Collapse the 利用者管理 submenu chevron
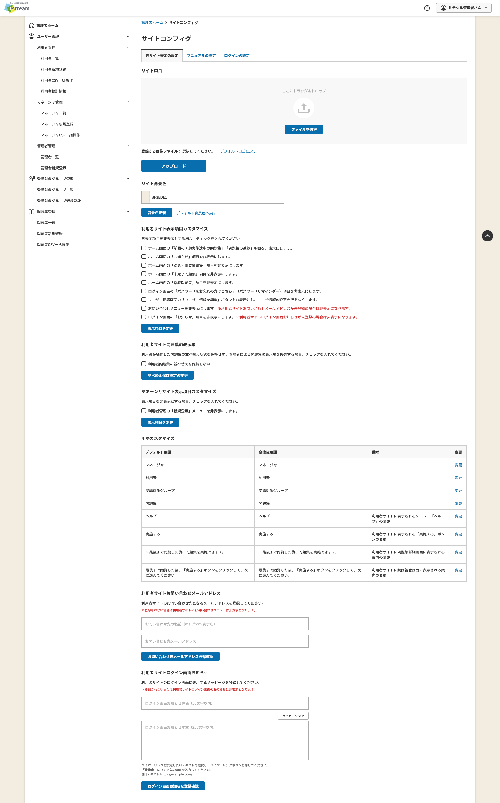Image resolution: width=500 pixels, height=803 pixels. pyautogui.click(x=128, y=47)
